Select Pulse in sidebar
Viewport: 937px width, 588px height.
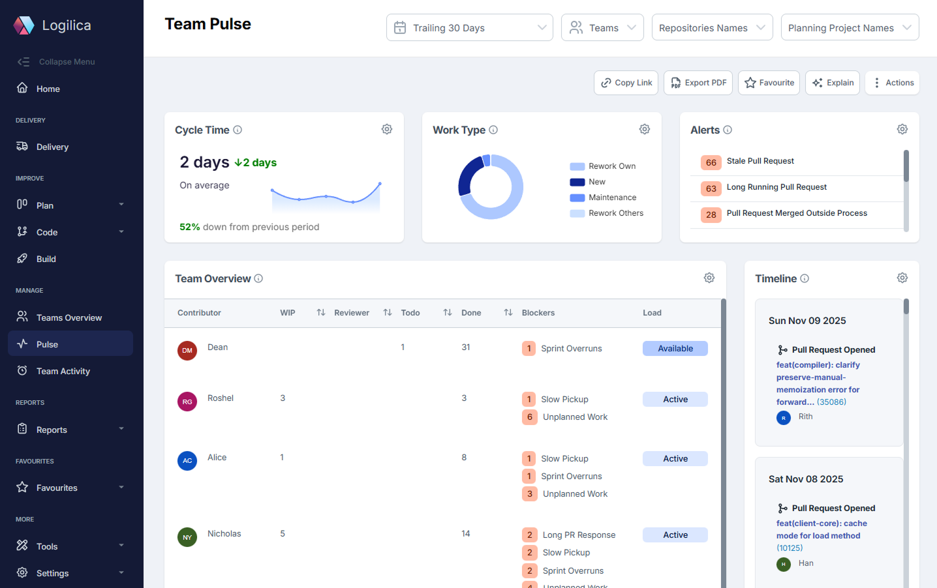click(x=70, y=344)
